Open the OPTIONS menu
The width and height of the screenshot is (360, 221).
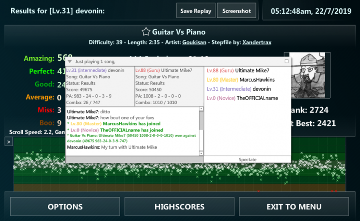pos(65,207)
